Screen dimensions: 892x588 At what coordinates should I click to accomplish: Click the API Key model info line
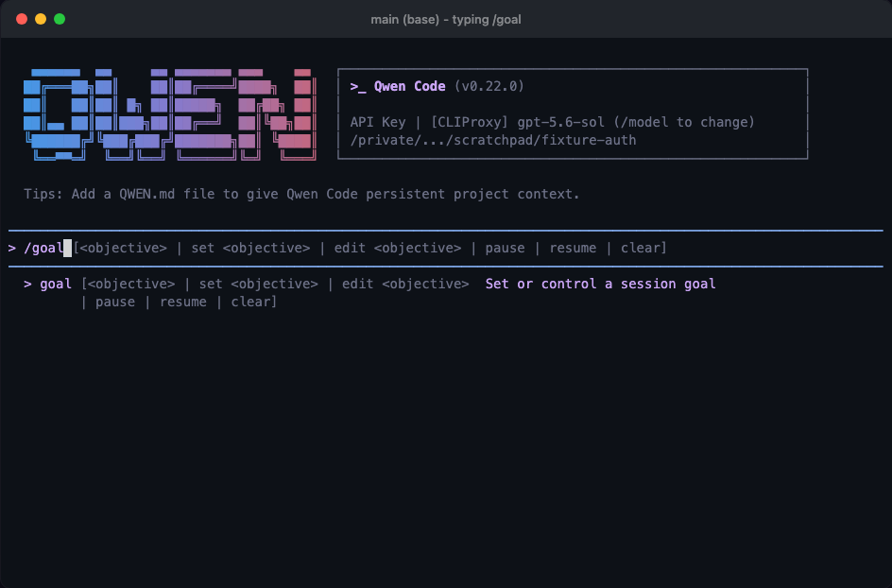[x=552, y=122]
